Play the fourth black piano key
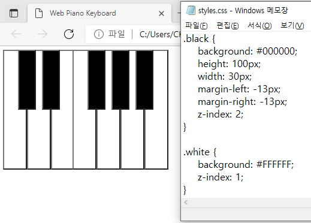This screenshot has width=311, height=223. (x=120, y=80)
